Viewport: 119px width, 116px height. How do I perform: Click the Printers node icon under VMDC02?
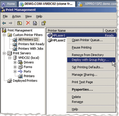(21, 76)
